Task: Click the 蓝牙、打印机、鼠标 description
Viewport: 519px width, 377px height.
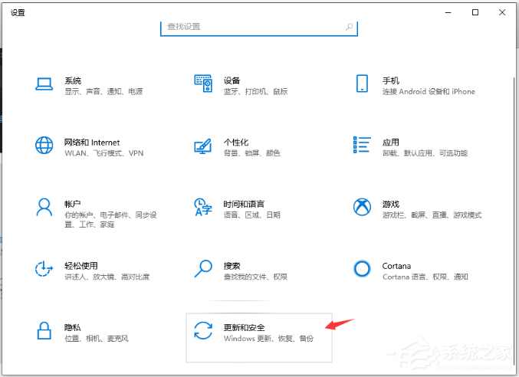Action: tap(255, 92)
